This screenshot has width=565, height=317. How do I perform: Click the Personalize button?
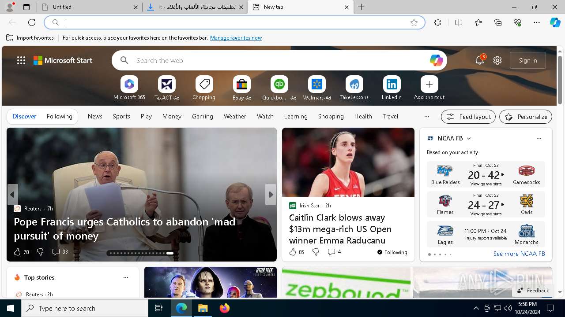526,117
